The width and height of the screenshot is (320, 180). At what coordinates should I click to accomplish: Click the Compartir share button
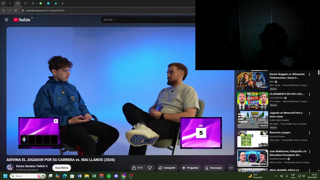[x=167, y=168]
